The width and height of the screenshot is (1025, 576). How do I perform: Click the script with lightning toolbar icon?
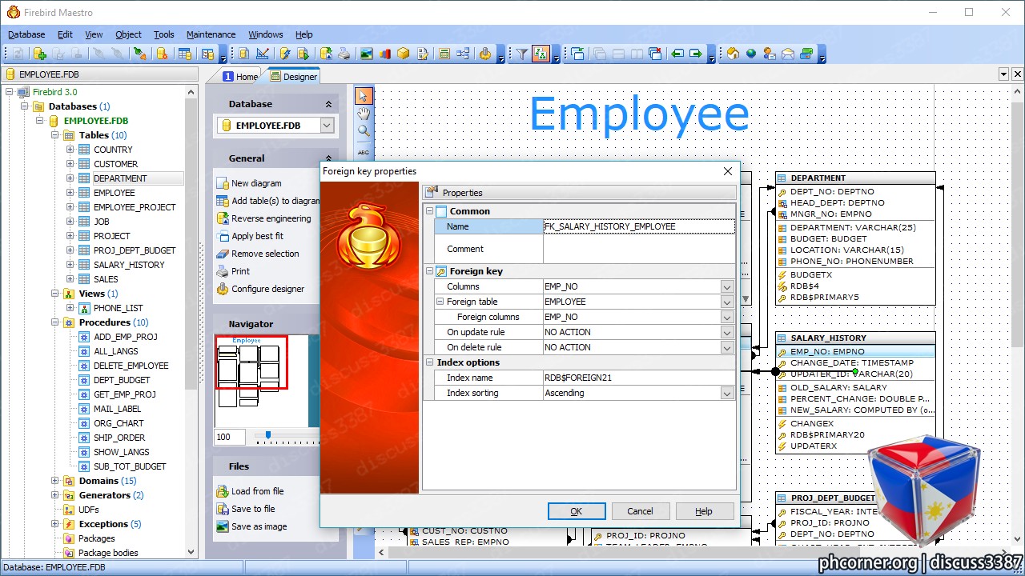tap(284, 54)
